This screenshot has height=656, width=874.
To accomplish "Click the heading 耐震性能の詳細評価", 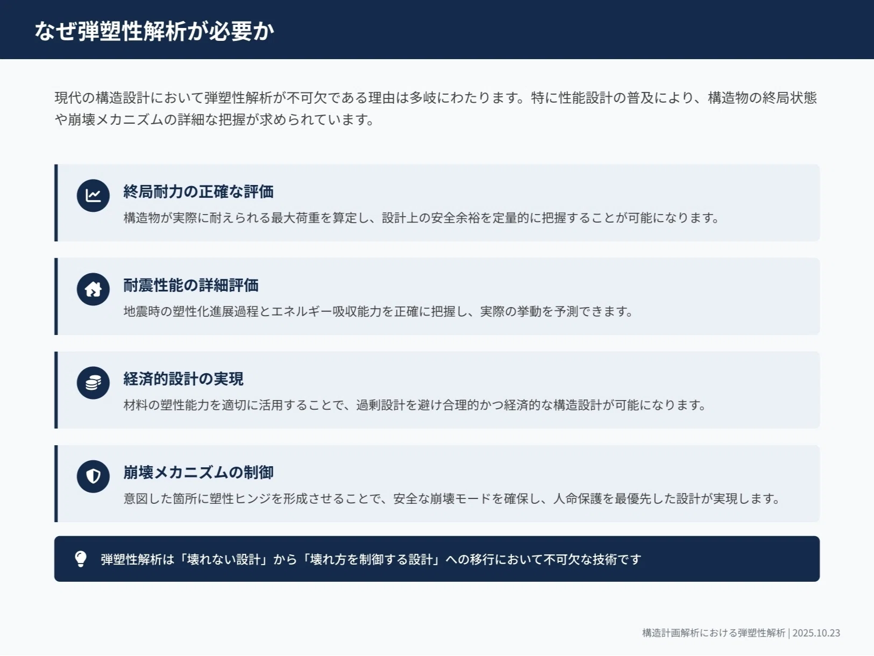I will pyautogui.click(x=191, y=285).
